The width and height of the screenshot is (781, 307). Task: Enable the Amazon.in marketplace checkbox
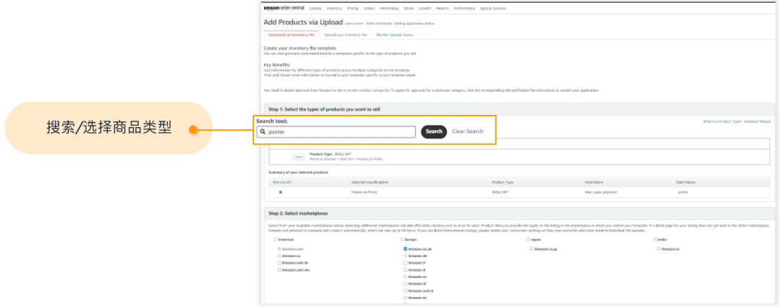point(659,248)
